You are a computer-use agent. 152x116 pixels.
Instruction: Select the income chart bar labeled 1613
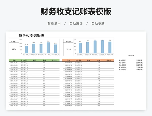pyautogui.click(x=48, y=48)
